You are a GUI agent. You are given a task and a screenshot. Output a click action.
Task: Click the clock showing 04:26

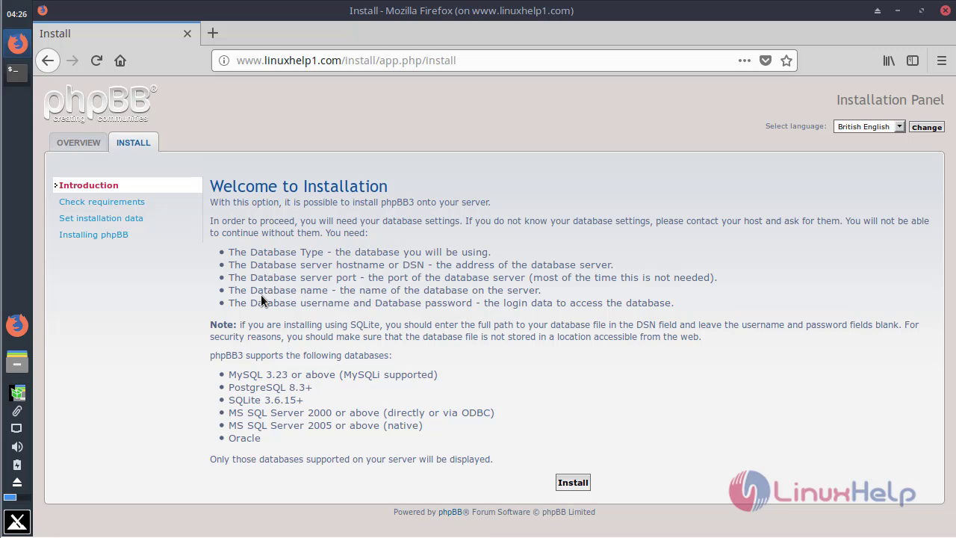[16, 14]
